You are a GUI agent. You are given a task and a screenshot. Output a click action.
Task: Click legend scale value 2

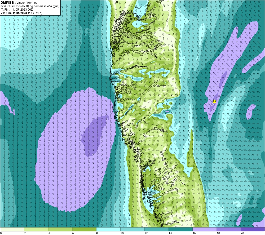25,233
